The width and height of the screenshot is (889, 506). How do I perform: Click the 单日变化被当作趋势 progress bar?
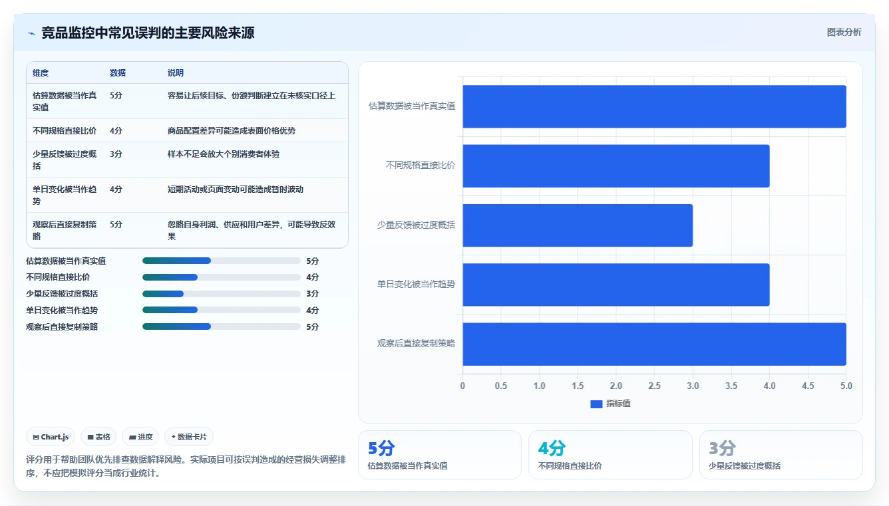(x=222, y=310)
